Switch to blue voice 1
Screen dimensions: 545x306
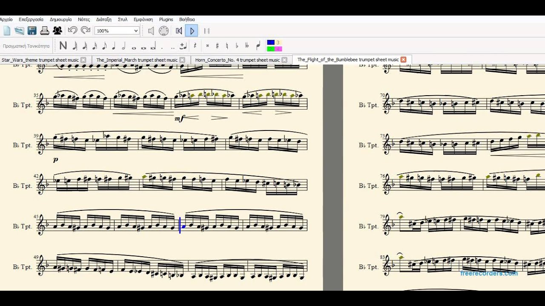point(271,42)
